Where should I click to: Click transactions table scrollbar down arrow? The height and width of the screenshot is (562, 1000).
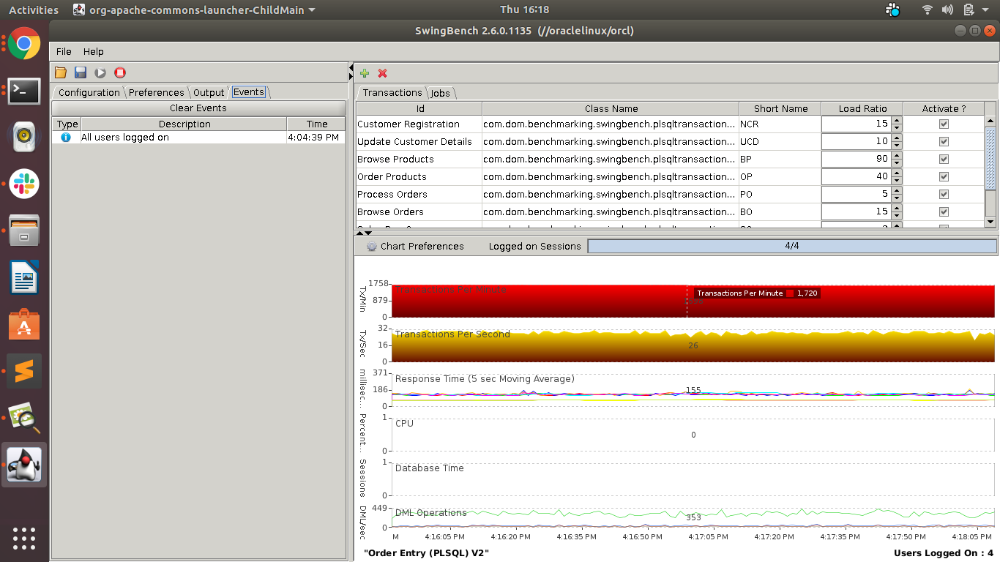click(x=990, y=222)
